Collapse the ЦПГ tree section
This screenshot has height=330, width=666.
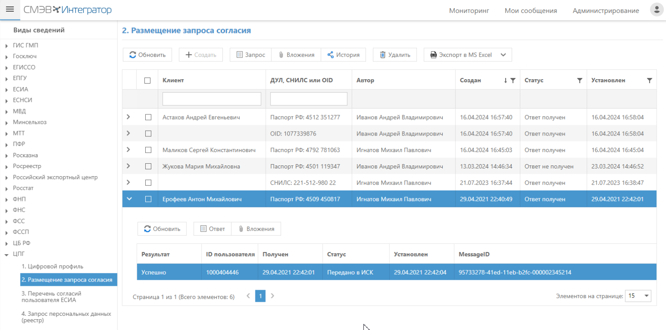click(x=7, y=255)
